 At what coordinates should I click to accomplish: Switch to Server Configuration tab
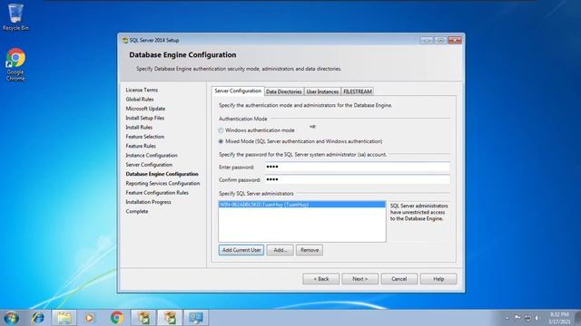pyautogui.click(x=238, y=91)
